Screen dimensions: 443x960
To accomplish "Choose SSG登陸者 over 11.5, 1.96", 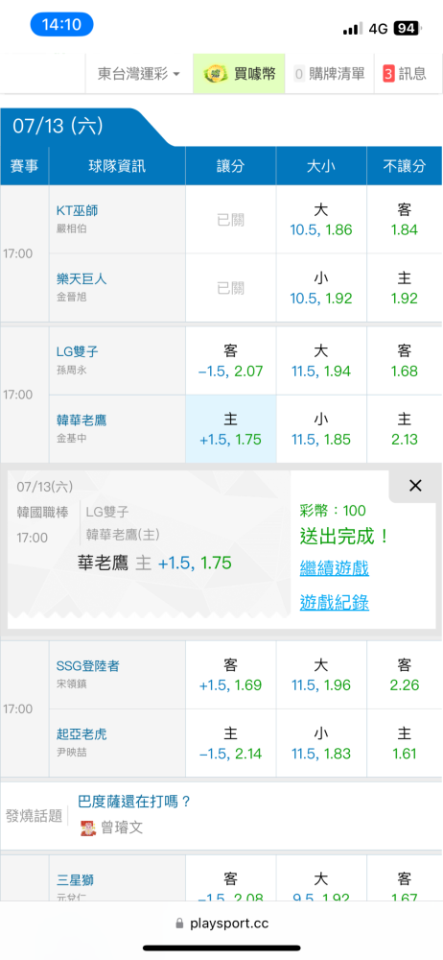I will pos(321,675).
